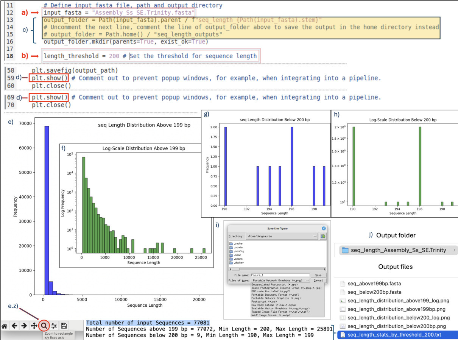The width and height of the screenshot is (458, 340).
Task: Click the save figure floppy disk icon
Action: tap(64, 326)
